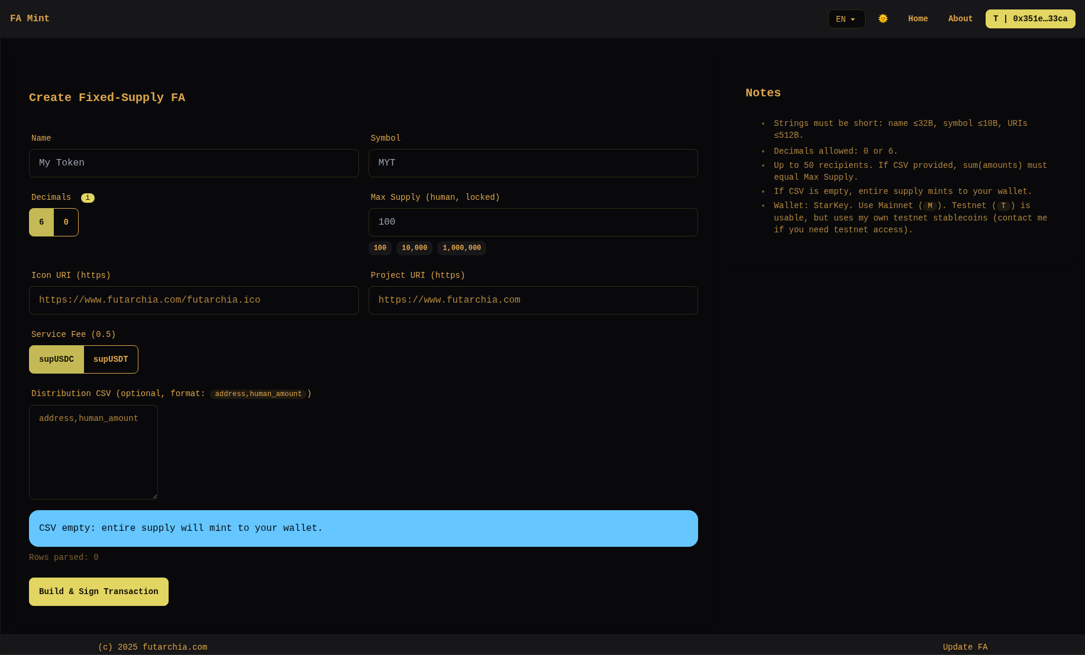This screenshot has width=1085, height=655.
Task: Switch service fee to supUSDT
Action: [x=111, y=359]
